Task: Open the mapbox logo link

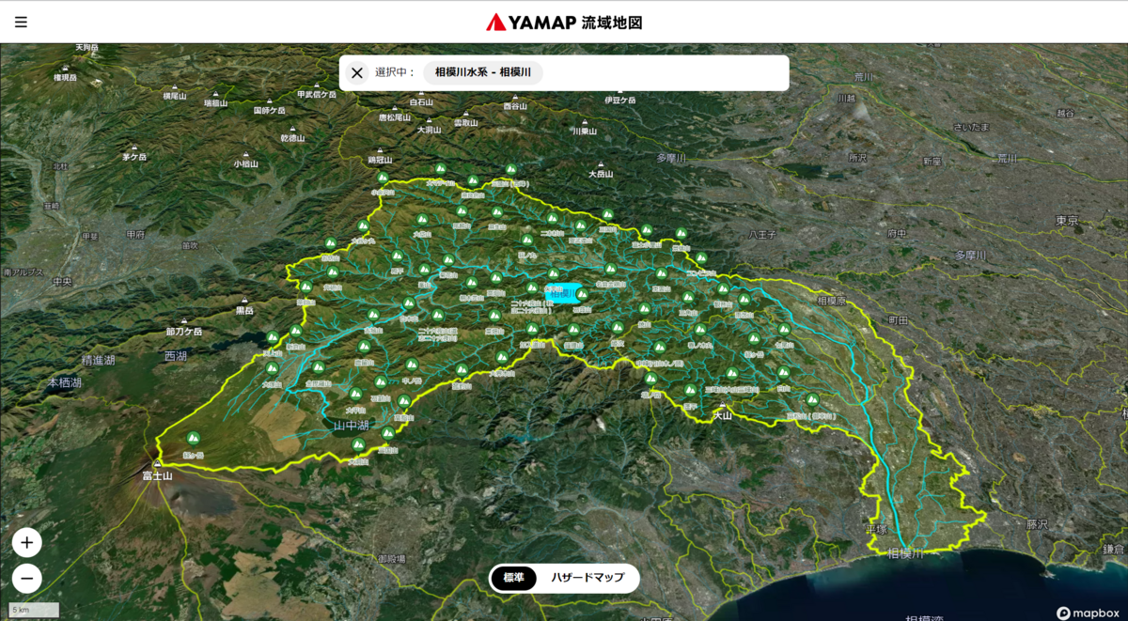Action: click(x=1089, y=613)
